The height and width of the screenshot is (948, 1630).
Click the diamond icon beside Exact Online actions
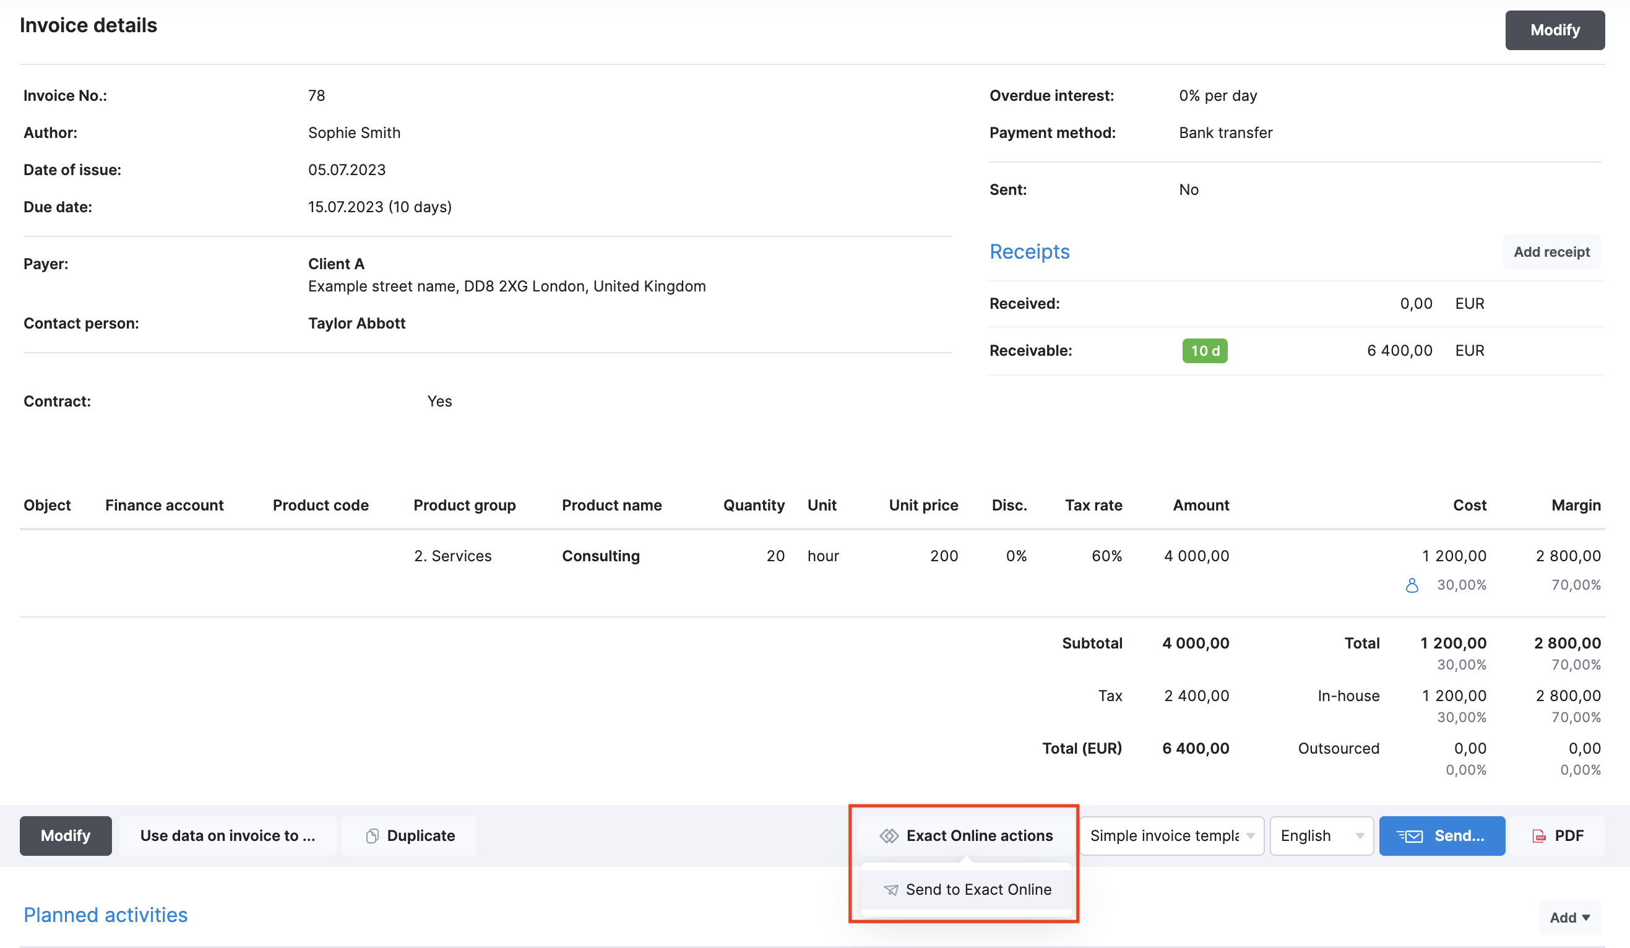coord(890,835)
